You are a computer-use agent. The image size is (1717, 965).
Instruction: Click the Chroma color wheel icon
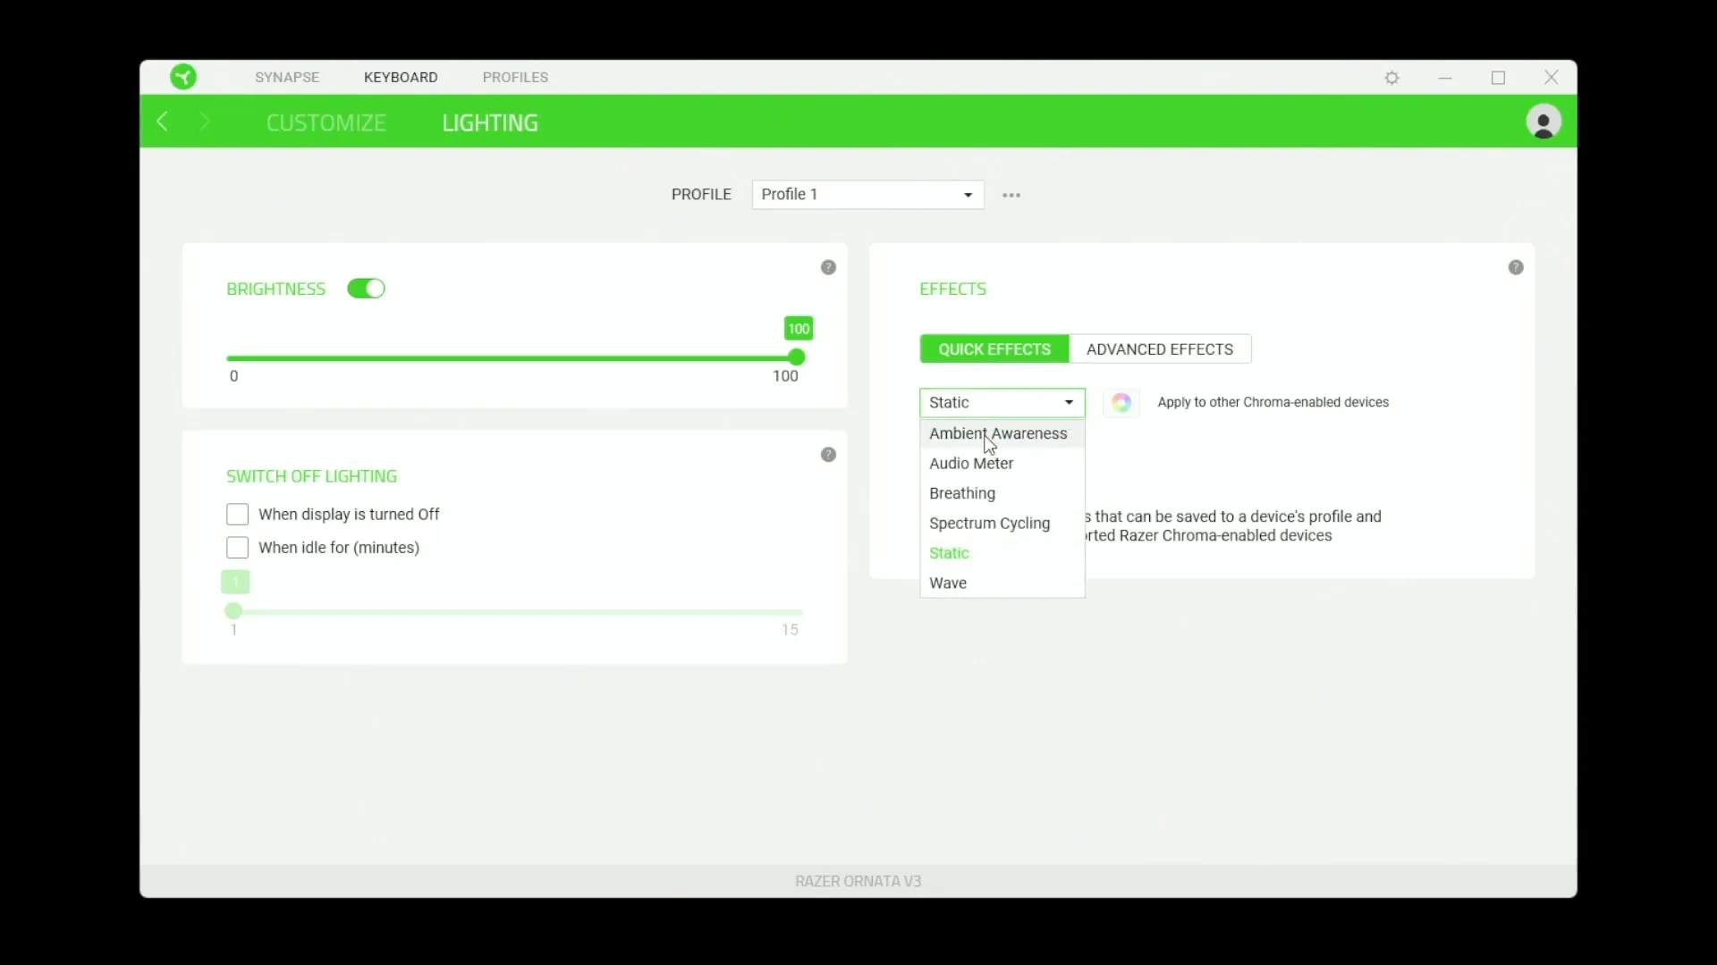click(x=1121, y=403)
